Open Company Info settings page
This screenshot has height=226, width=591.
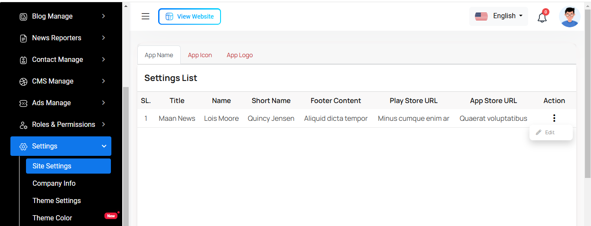point(54,183)
